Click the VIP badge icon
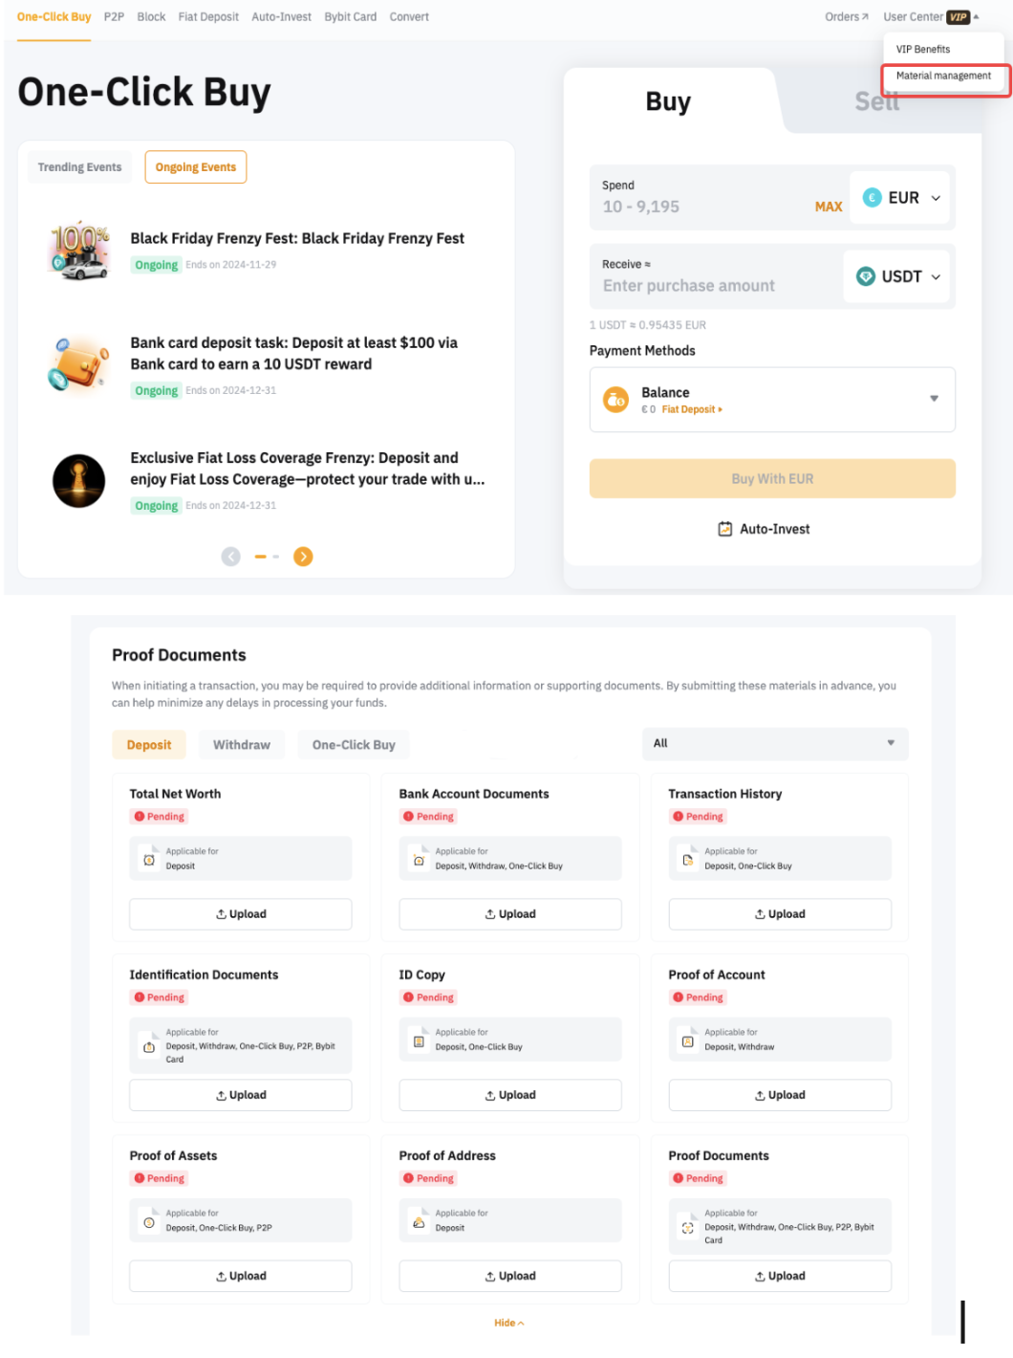The image size is (1013, 1358). (959, 17)
